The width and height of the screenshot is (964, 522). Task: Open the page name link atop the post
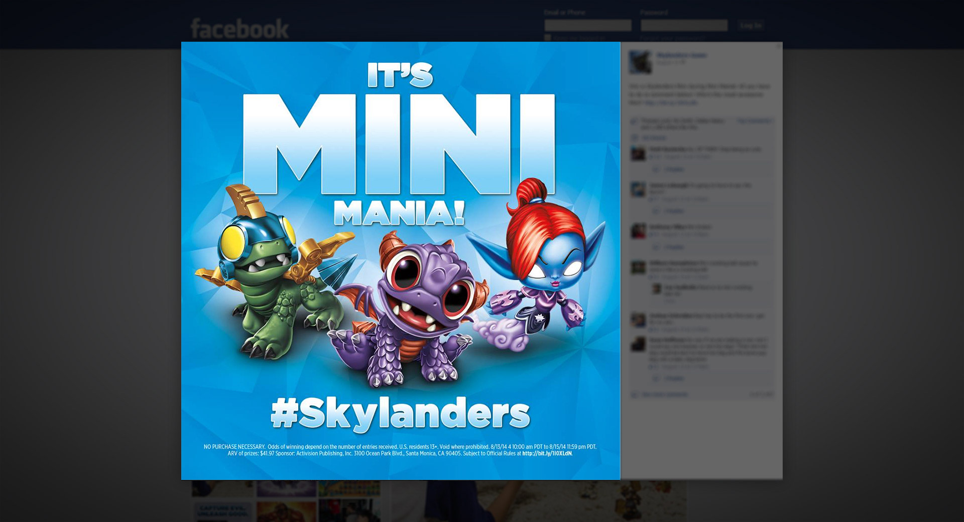point(682,55)
